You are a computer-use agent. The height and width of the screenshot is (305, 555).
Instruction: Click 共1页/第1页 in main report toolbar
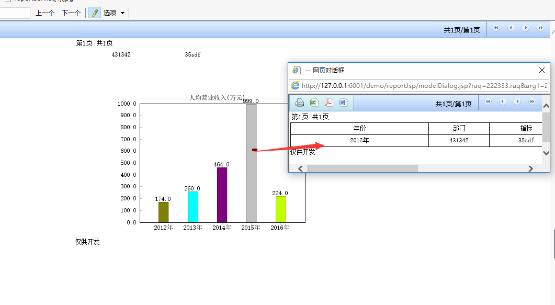462,30
